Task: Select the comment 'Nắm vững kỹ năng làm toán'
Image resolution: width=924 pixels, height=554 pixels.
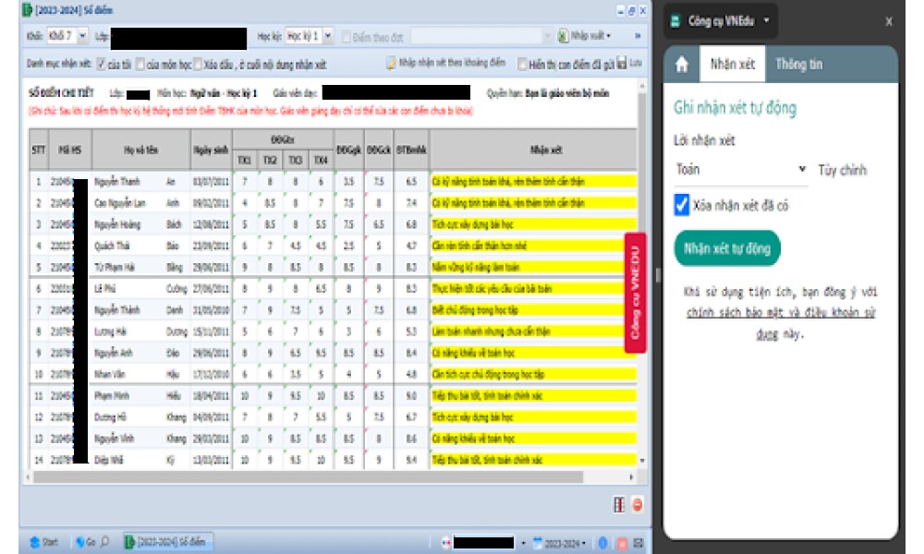Action: 476,267
